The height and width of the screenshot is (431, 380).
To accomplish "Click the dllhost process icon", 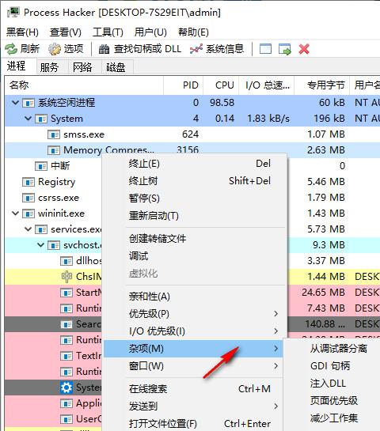I will (66, 261).
